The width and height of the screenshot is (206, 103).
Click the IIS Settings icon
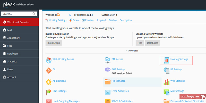click(x=166, y=70)
